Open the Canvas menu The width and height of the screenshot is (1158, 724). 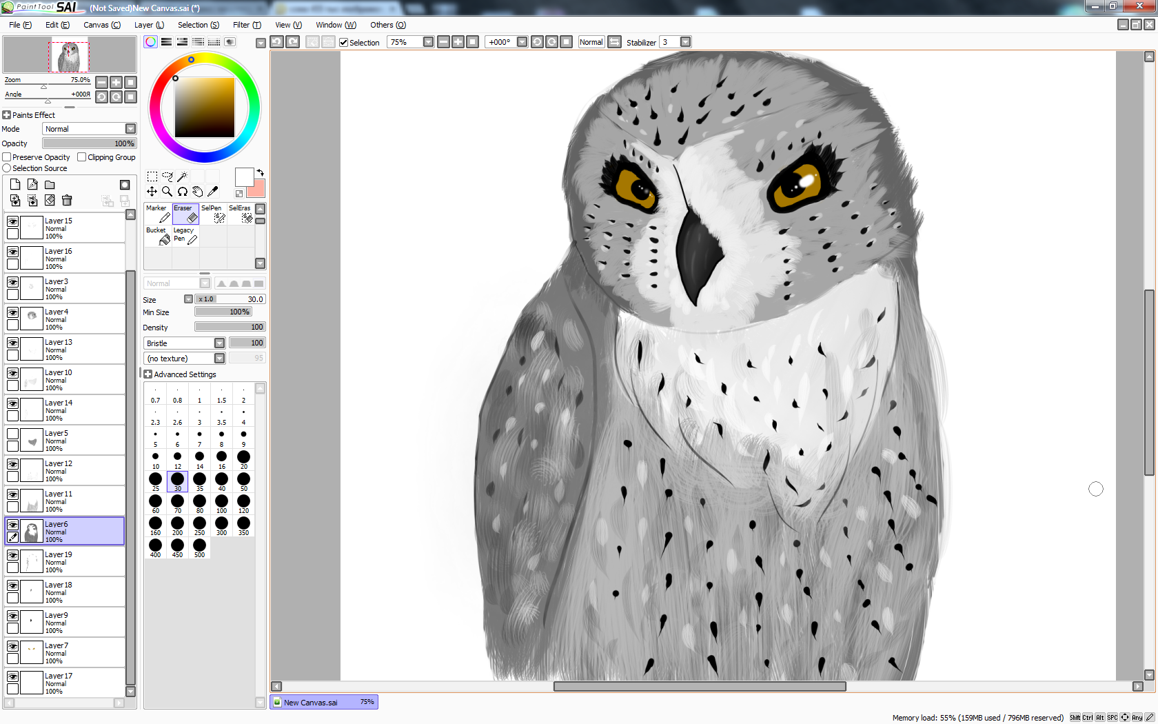[x=101, y=25]
